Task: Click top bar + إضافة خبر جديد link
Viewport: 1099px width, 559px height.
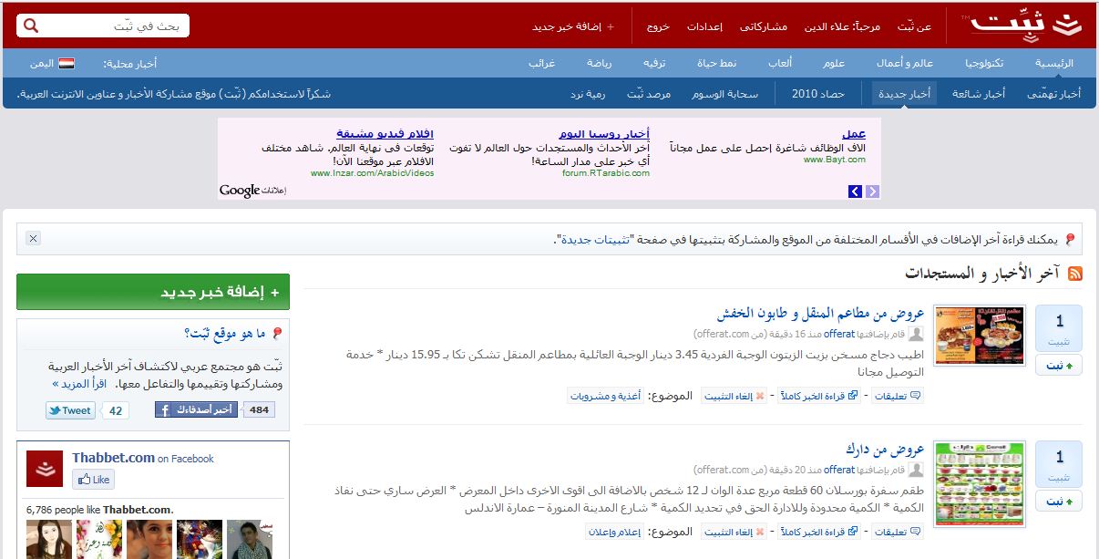Action: [573, 27]
